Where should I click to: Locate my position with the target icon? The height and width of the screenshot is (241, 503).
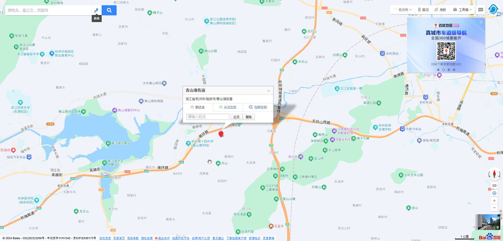pyautogui.click(x=494, y=193)
